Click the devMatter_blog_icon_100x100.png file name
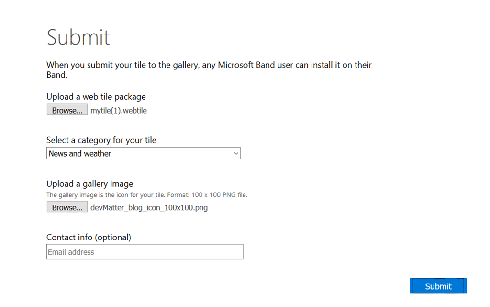 click(149, 208)
